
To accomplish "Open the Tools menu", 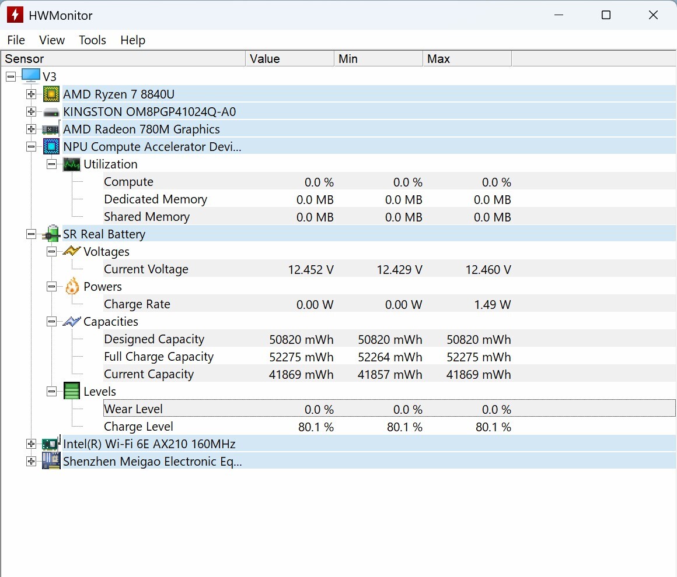I will click(x=92, y=40).
